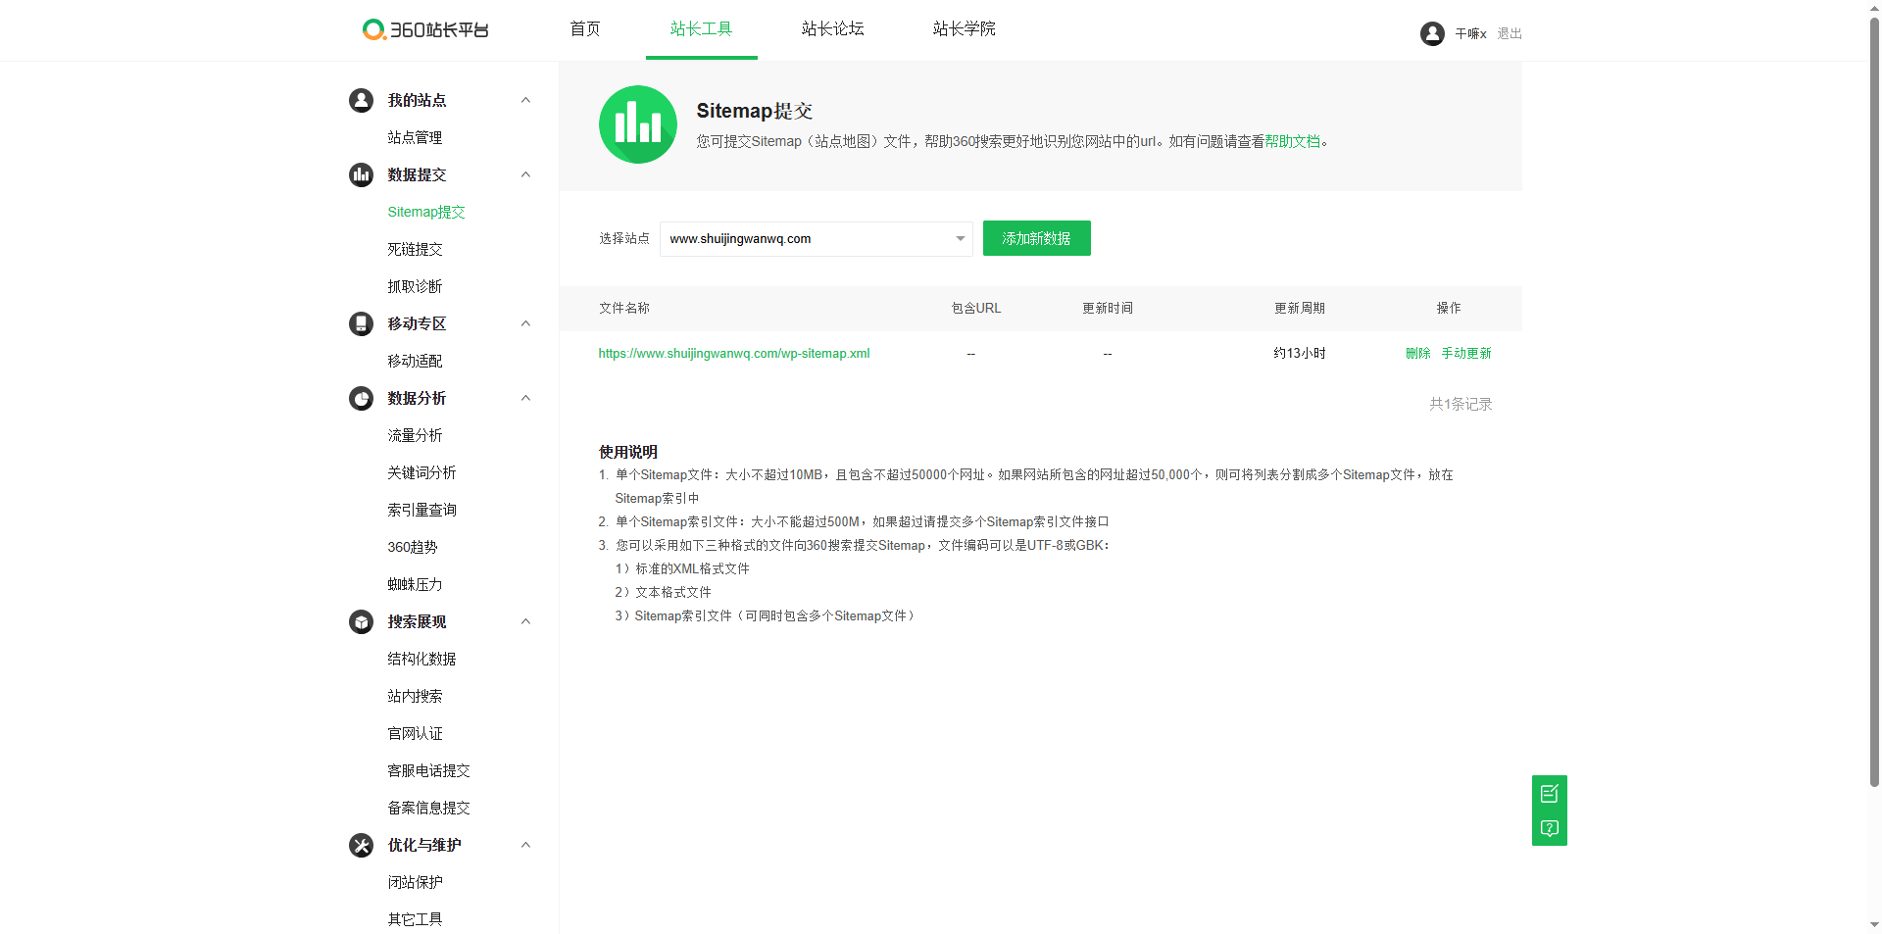Viewport: 1882px width, 934px height.
Task: Click the user avatar icon in header
Action: [x=1432, y=33]
